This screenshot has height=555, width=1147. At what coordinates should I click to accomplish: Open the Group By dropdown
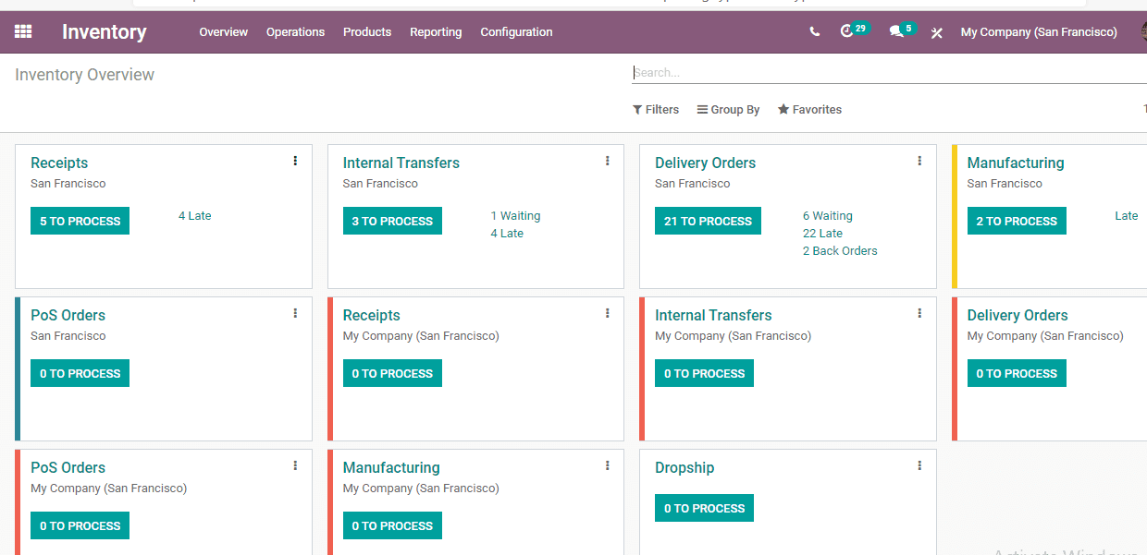click(x=728, y=109)
